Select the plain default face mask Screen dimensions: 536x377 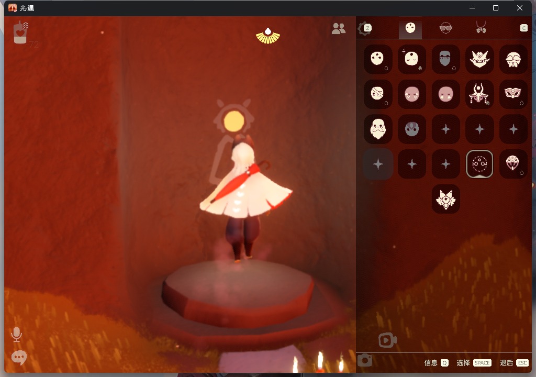click(x=378, y=59)
